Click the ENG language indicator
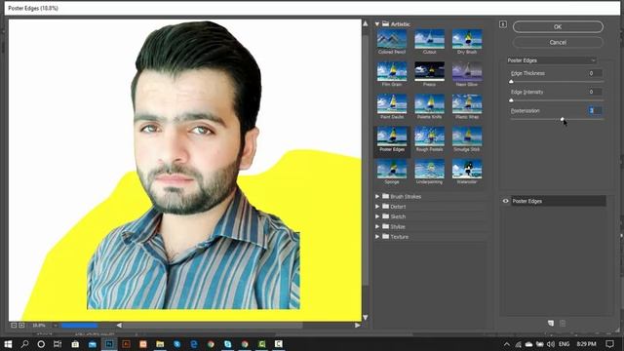 pos(564,344)
